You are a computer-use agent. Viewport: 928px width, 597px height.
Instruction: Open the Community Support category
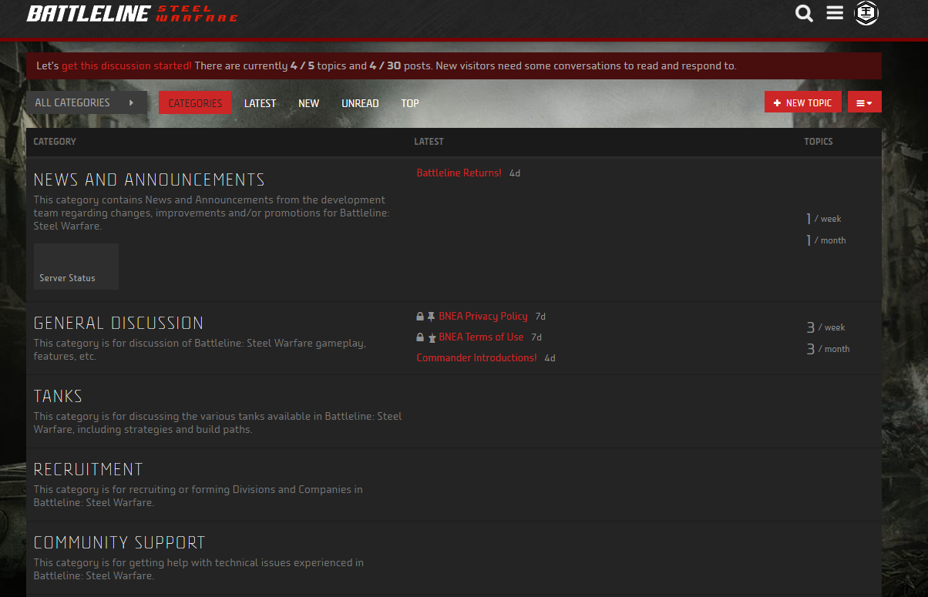pyautogui.click(x=119, y=542)
